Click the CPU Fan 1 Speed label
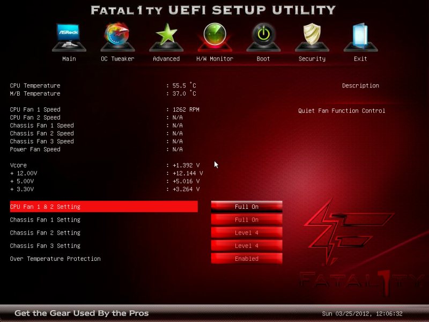The width and height of the screenshot is (429, 322). pyautogui.click(x=35, y=109)
